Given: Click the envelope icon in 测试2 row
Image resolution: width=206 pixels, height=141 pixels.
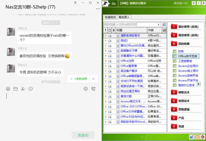Looking at the screenshot, I should click(x=110, y=41).
